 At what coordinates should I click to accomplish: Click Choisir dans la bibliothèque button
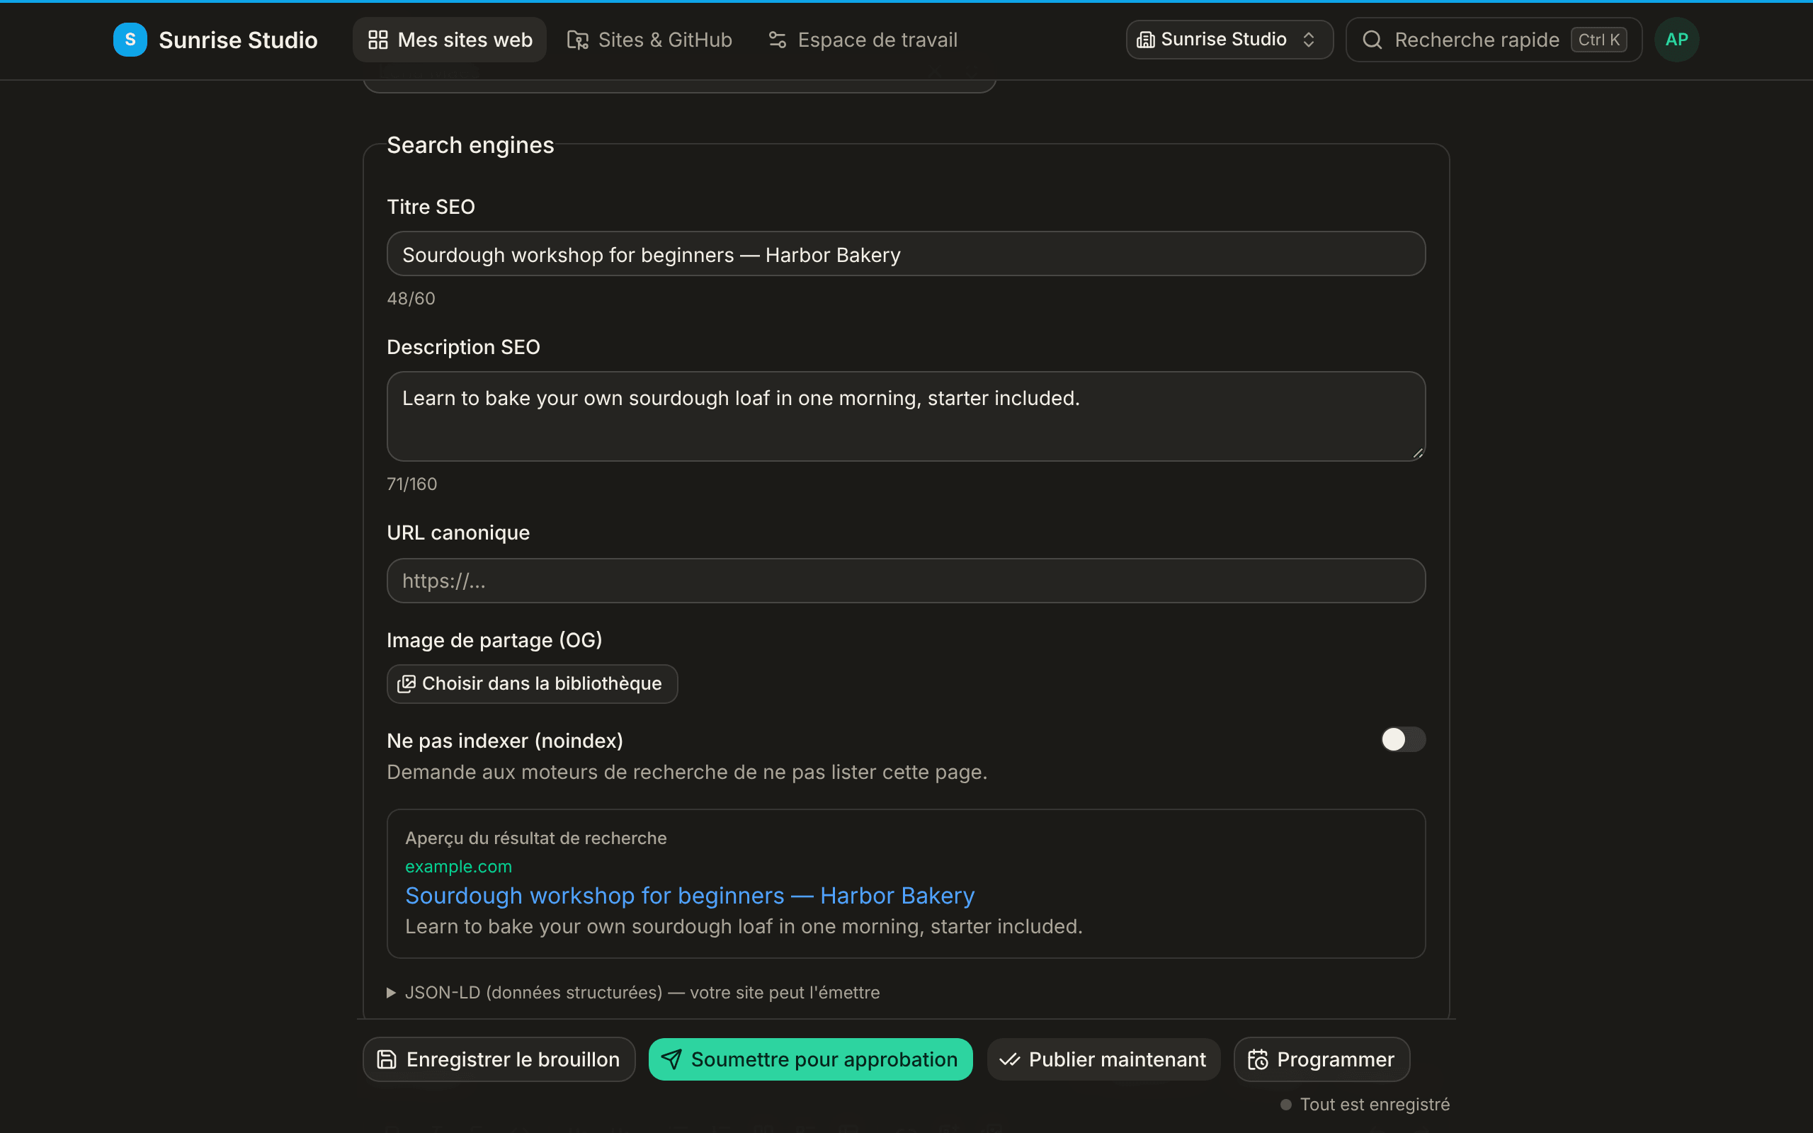coord(532,683)
